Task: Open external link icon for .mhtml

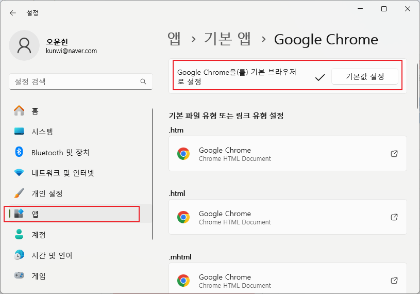Action: click(394, 281)
